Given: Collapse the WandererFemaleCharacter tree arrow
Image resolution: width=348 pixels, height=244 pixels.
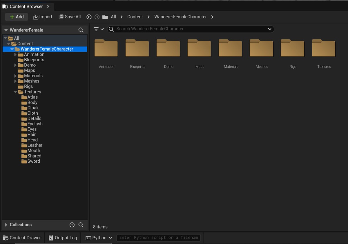Looking at the screenshot, I should pos(12,49).
